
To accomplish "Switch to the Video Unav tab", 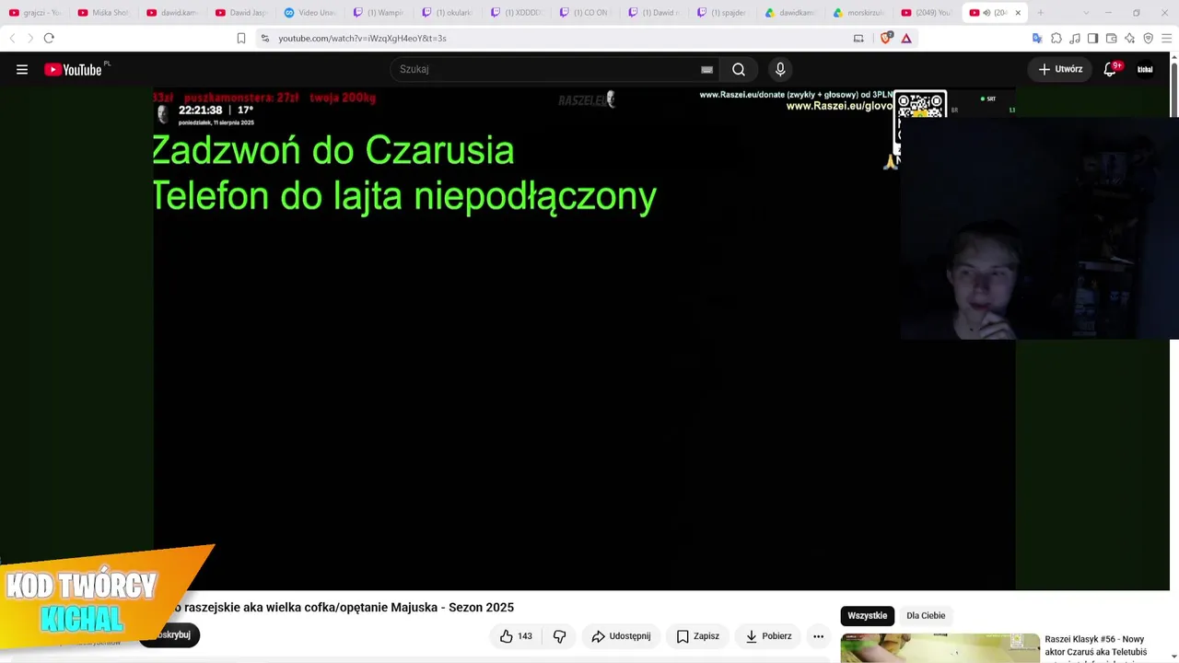I will pyautogui.click(x=309, y=13).
